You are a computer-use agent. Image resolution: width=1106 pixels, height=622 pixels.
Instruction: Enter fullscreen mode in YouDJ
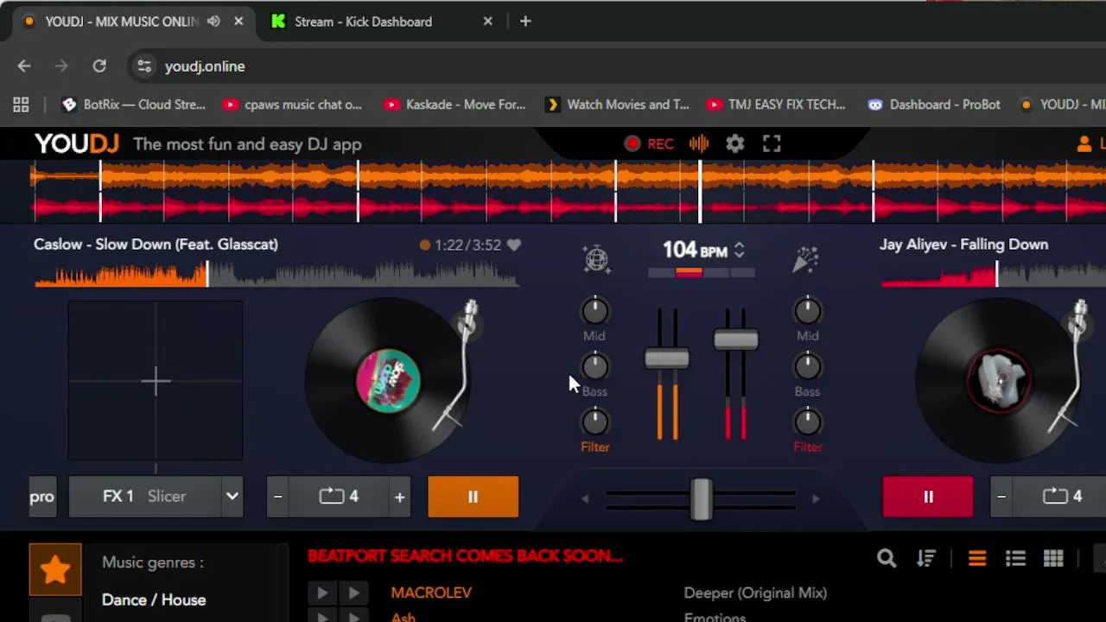(772, 144)
